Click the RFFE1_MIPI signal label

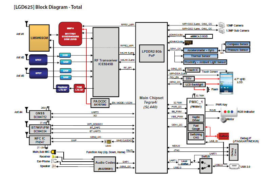pos(127,25)
